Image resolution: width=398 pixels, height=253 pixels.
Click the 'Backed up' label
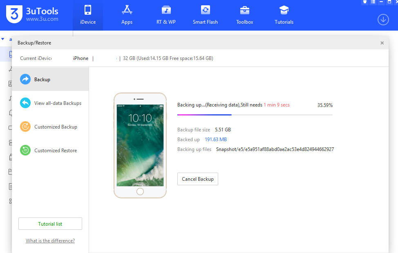pyautogui.click(x=189, y=140)
